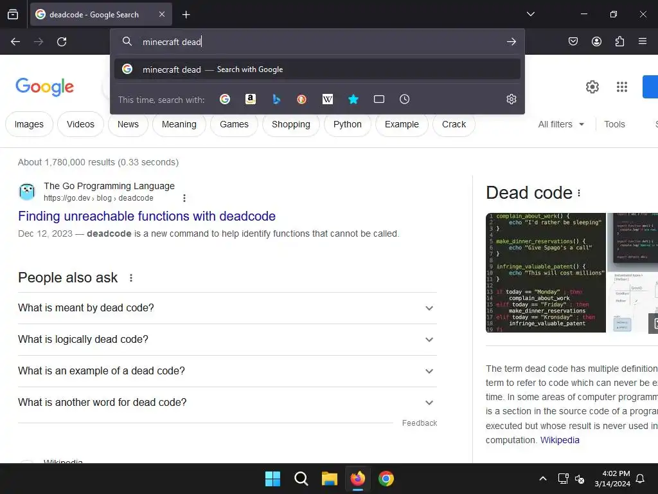The width and height of the screenshot is (658, 494).
Task: Open the All filters dropdown
Action: point(561,124)
